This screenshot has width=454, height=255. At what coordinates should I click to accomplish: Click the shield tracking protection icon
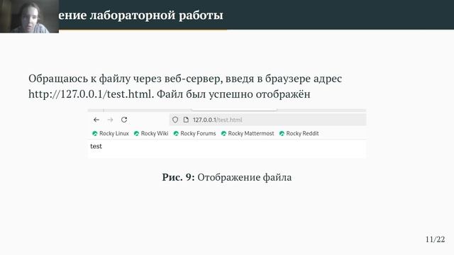[x=175, y=120]
